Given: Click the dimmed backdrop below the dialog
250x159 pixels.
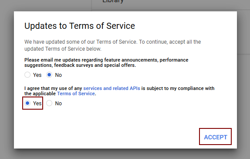Looking at the screenshot, I should [x=125, y=154].
